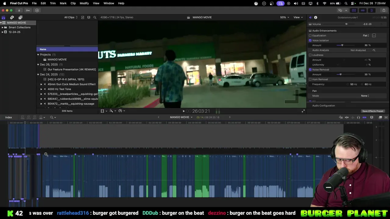The image size is (390, 219).
Task: Expand the 12-24-25 event
Action: point(2,32)
